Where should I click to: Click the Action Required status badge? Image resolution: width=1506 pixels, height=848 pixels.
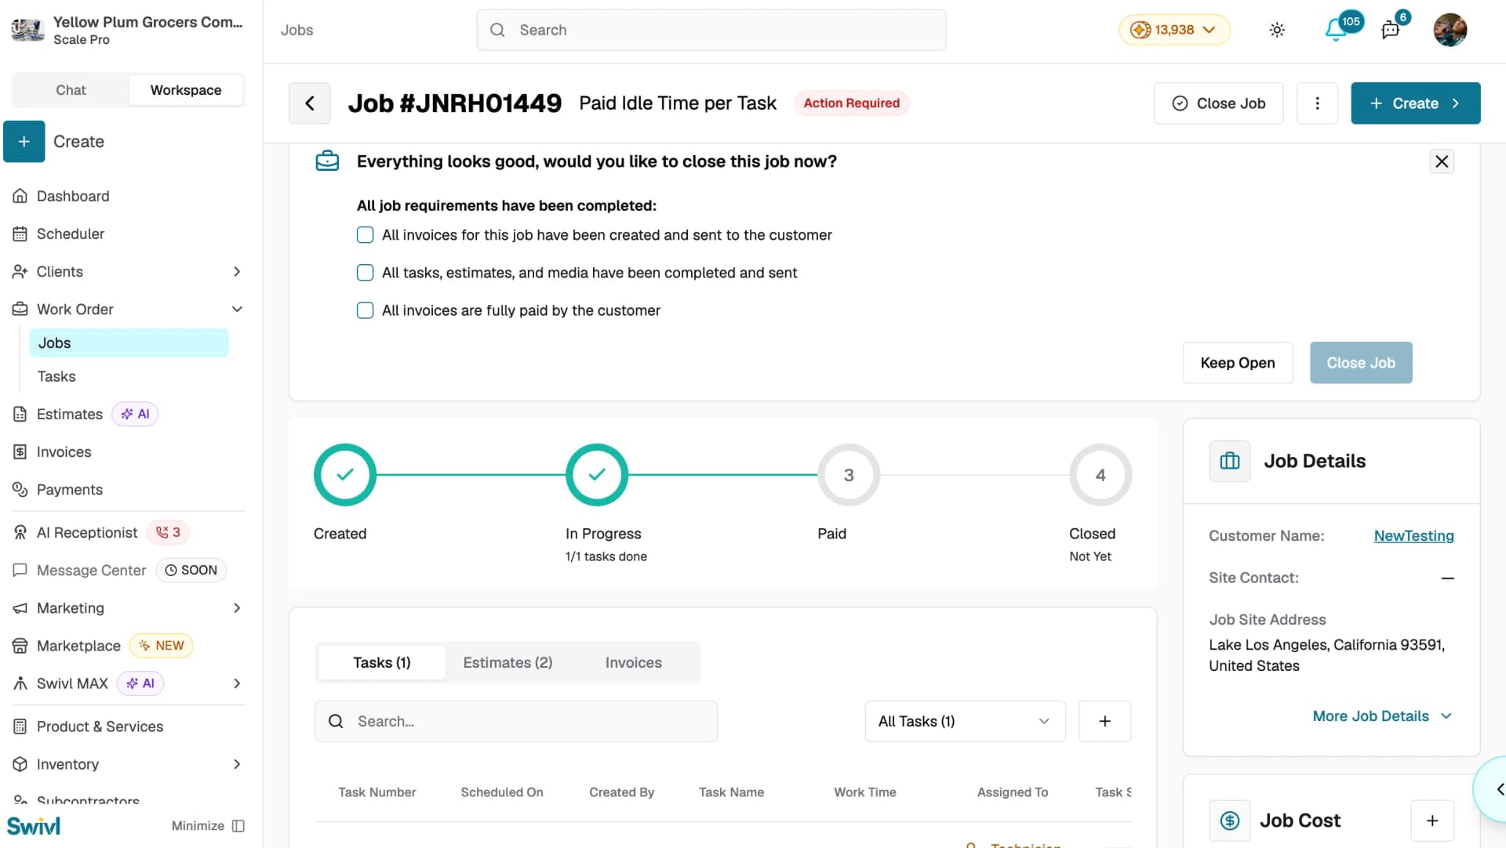coord(852,103)
